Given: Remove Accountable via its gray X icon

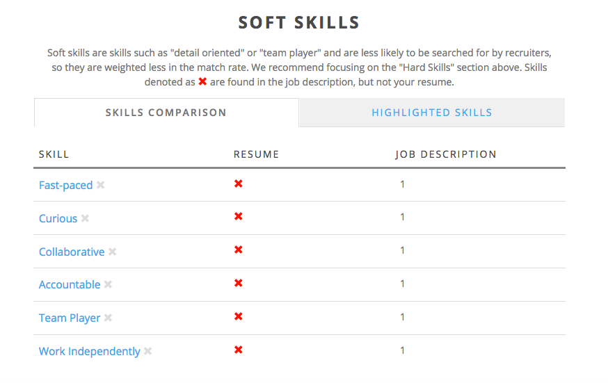Looking at the screenshot, I should click(x=109, y=284).
